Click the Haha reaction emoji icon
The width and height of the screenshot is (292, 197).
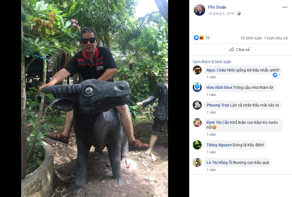click(201, 38)
